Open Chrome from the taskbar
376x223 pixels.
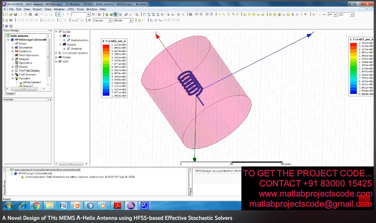36,206
